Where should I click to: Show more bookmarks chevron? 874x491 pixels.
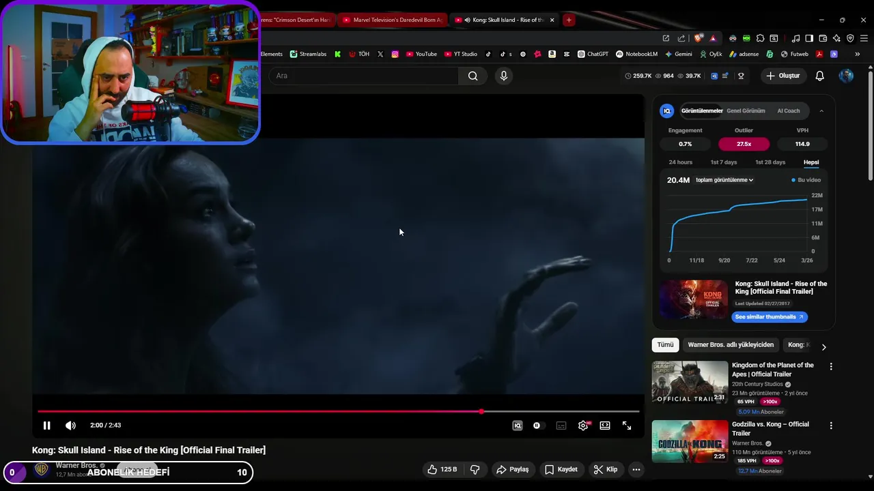[x=858, y=54]
